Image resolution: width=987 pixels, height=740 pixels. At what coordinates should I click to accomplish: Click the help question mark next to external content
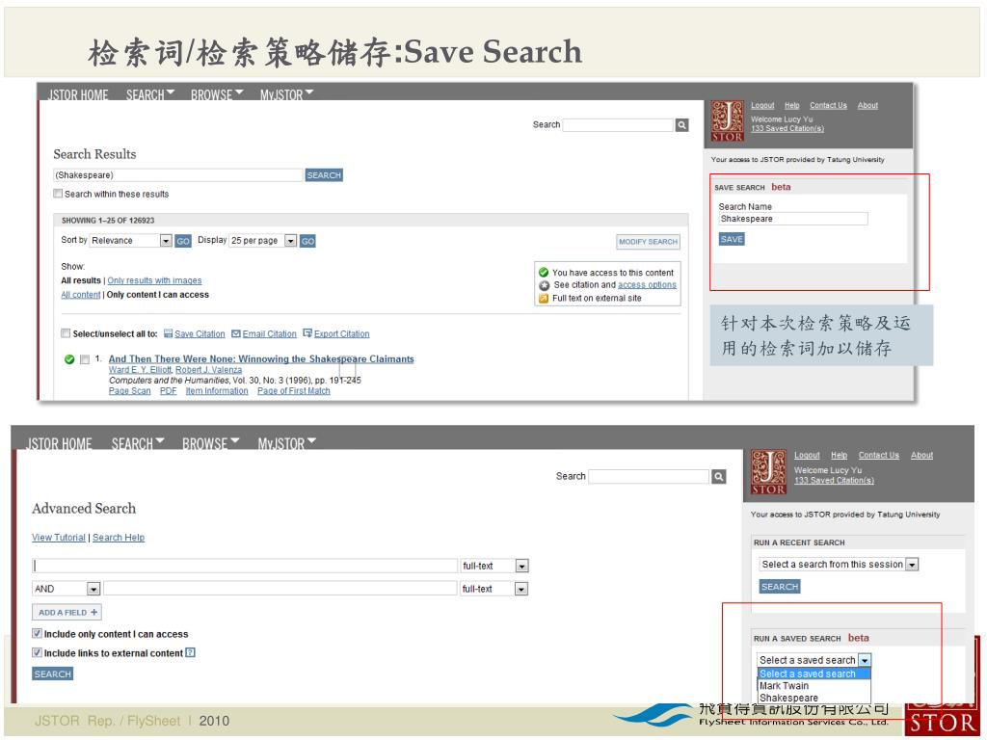(x=190, y=652)
